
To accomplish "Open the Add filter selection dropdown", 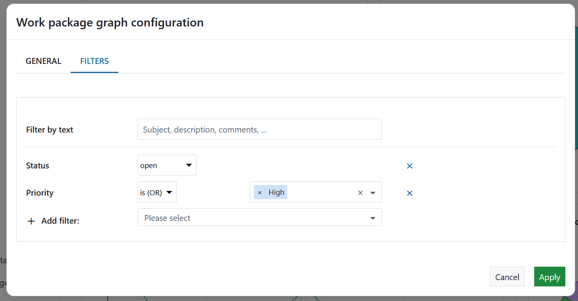I will 259,217.
